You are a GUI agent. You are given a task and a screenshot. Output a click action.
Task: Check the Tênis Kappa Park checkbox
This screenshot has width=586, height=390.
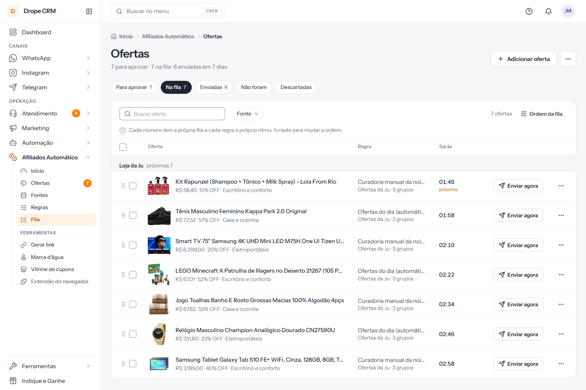pyautogui.click(x=133, y=215)
